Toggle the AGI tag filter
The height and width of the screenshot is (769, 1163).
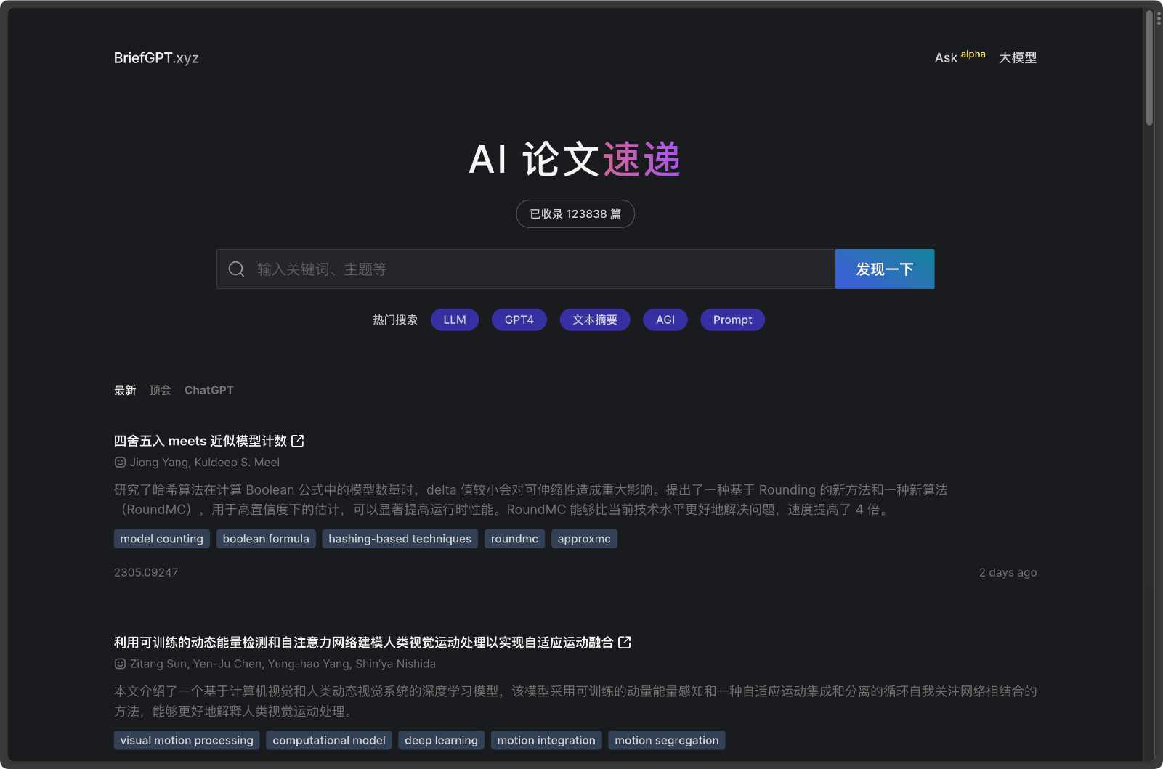(665, 320)
